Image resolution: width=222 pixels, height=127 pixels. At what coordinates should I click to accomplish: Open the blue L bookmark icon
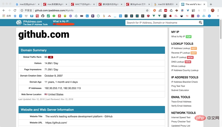87,16
